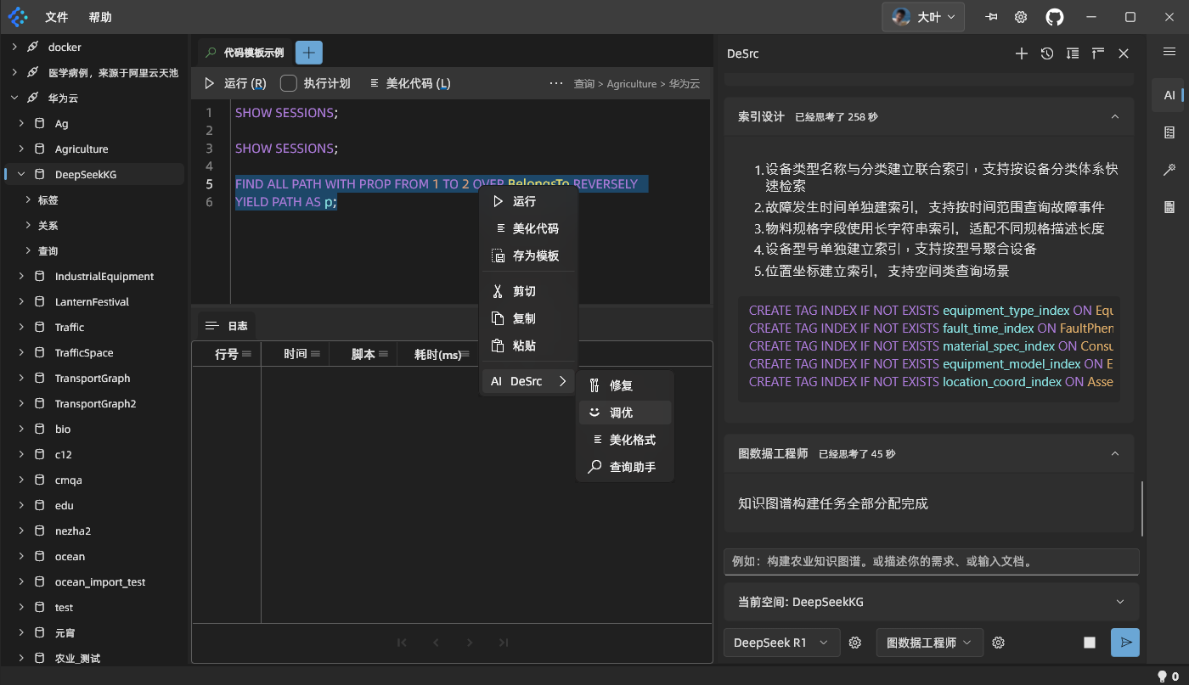This screenshot has height=685, width=1189.
Task: Close the DeSrc panel
Action: point(1124,53)
